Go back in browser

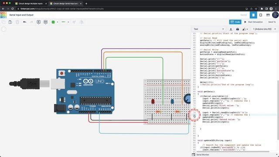(x=3, y=9)
